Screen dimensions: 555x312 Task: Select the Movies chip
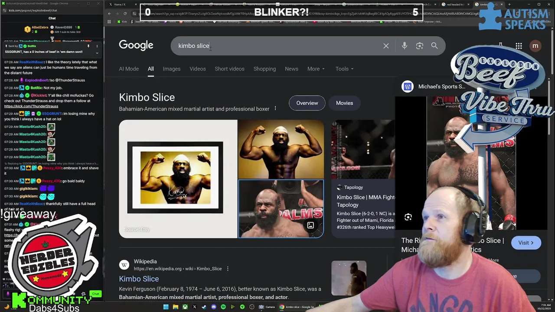(344, 103)
